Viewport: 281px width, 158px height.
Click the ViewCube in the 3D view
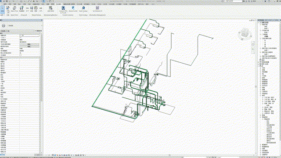(x=245, y=33)
